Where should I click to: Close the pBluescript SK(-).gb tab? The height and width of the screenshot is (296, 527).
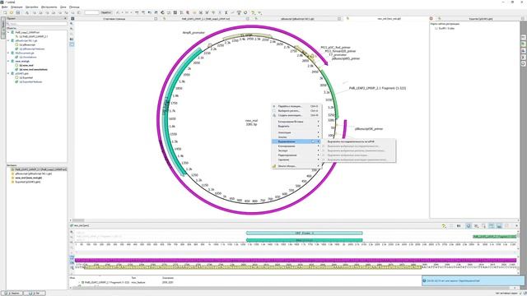pyautogui.click(x=339, y=19)
